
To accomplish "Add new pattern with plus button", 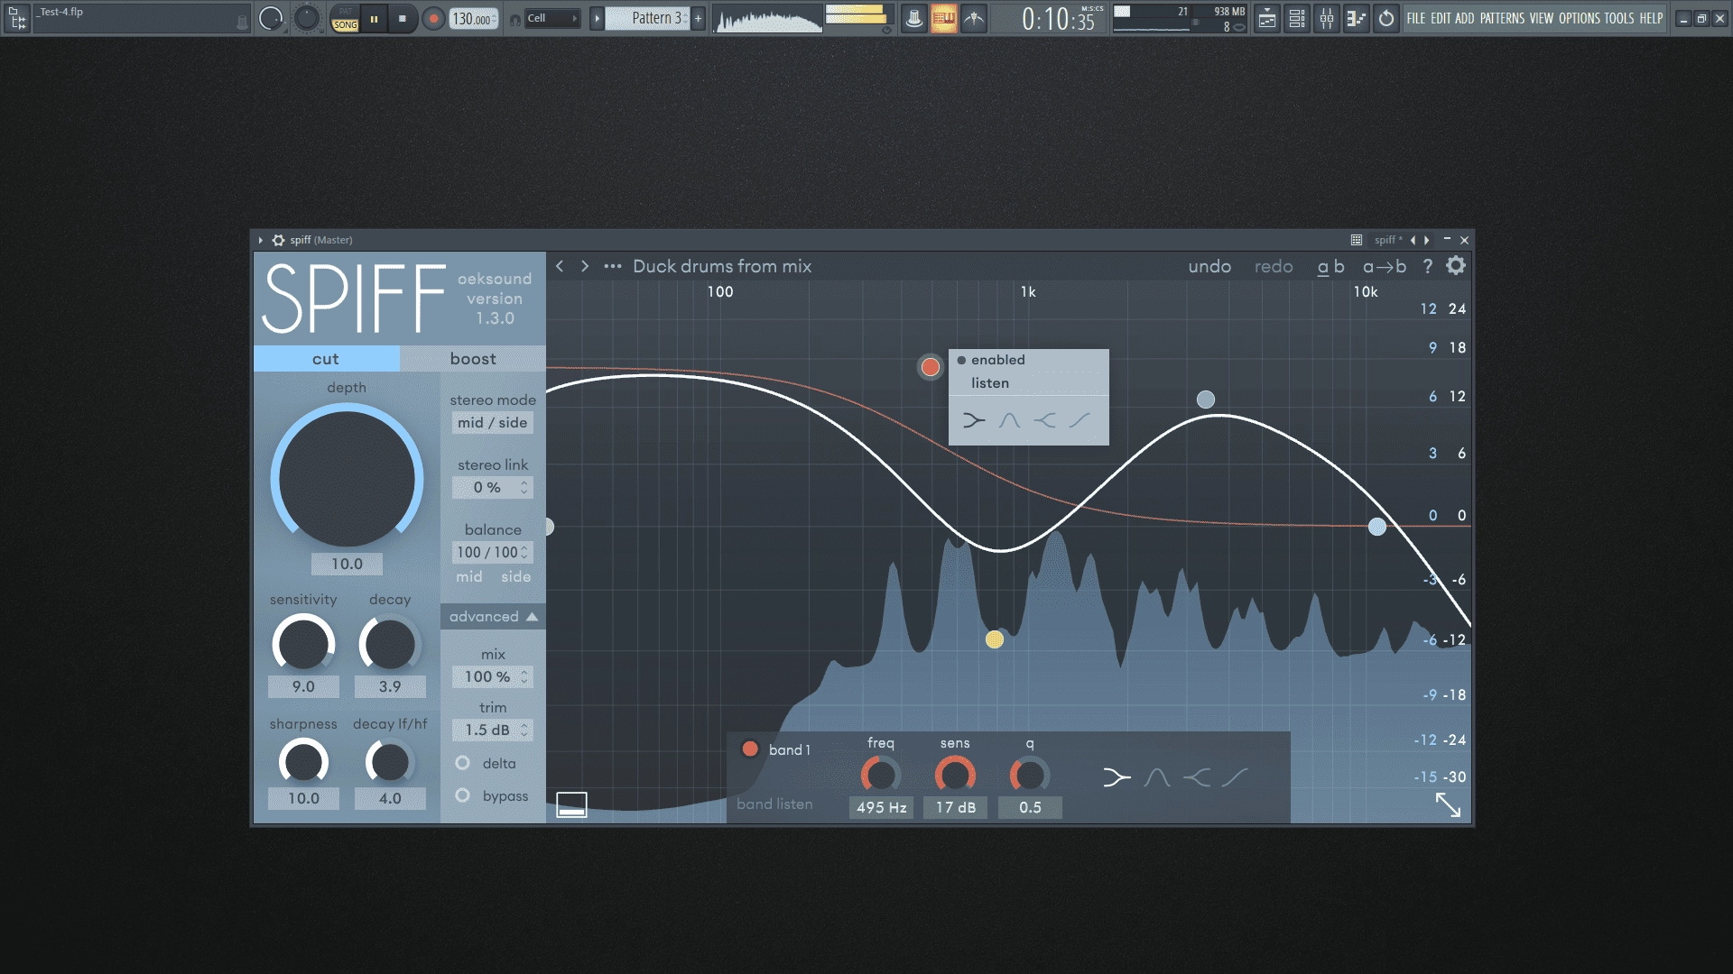I will (x=698, y=18).
